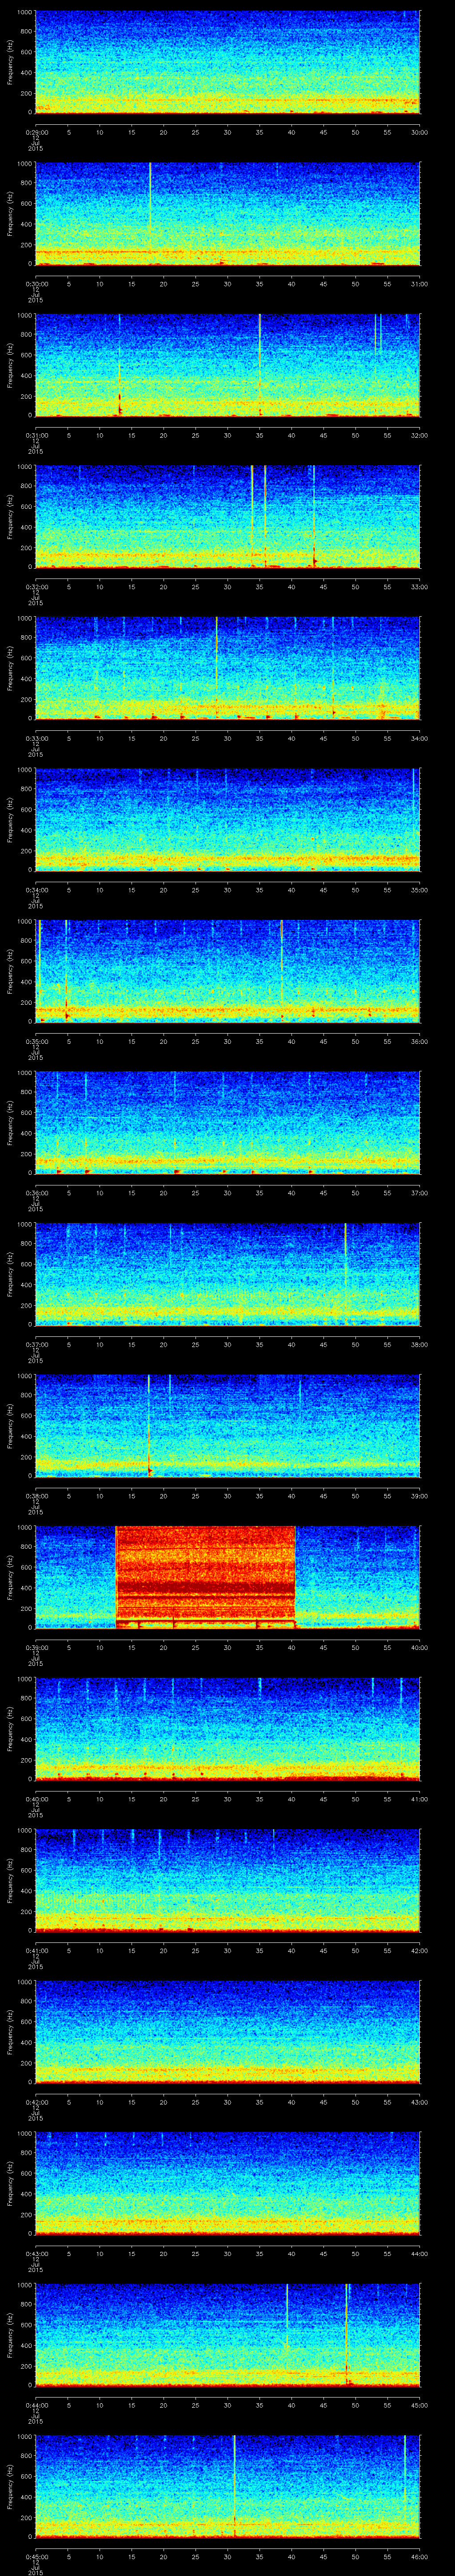Click the 46:00 end time label
The width and height of the screenshot is (455, 2576).
[x=420, y=2557]
